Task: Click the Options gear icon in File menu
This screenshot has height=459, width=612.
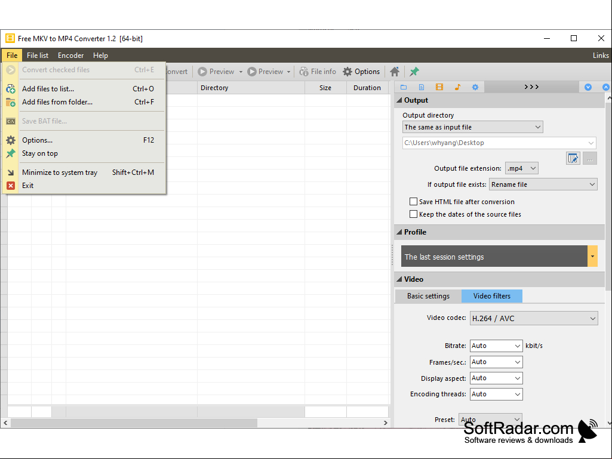Action: pyautogui.click(x=11, y=140)
